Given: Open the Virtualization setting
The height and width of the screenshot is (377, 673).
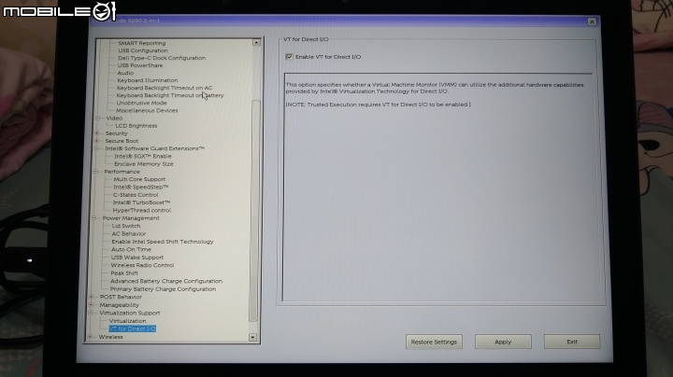Looking at the screenshot, I should (127, 321).
